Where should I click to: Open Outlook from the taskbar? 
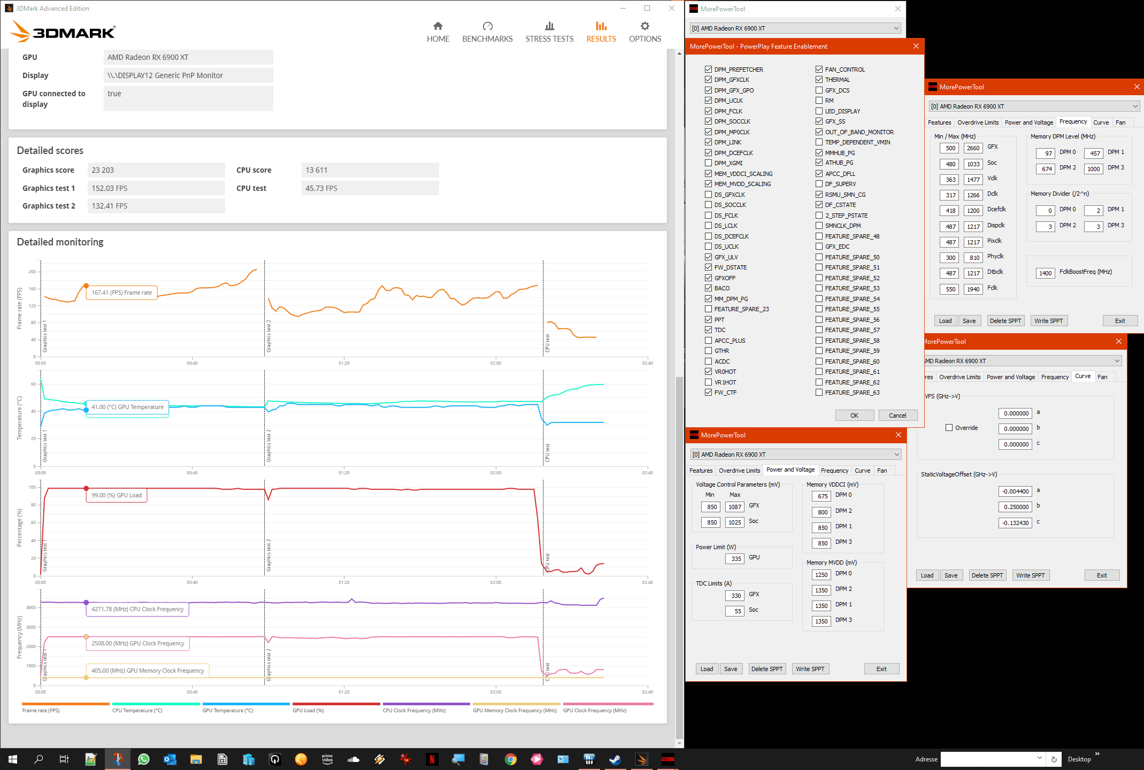coord(170,759)
